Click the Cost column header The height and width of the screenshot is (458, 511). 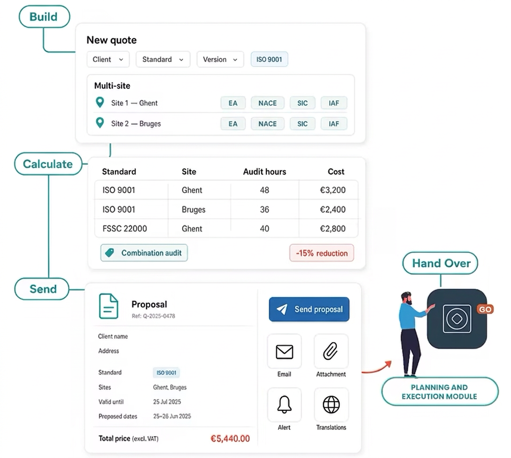tap(336, 172)
